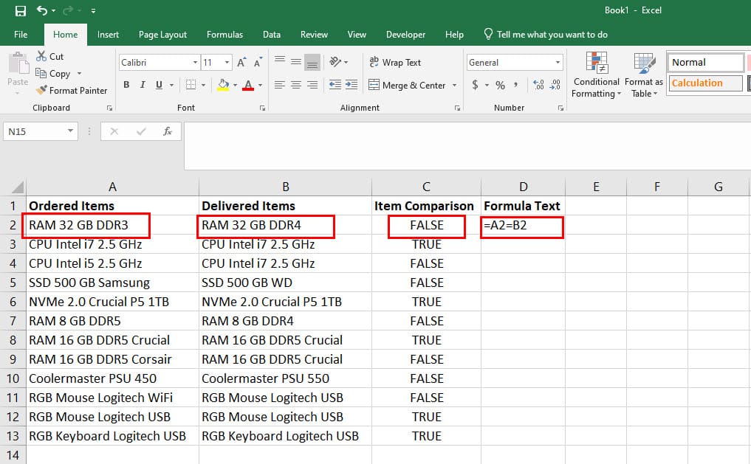The width and height of the screenshot is (751, 464).
Task: Toggle Bold formatting
Action: point(126,85)
